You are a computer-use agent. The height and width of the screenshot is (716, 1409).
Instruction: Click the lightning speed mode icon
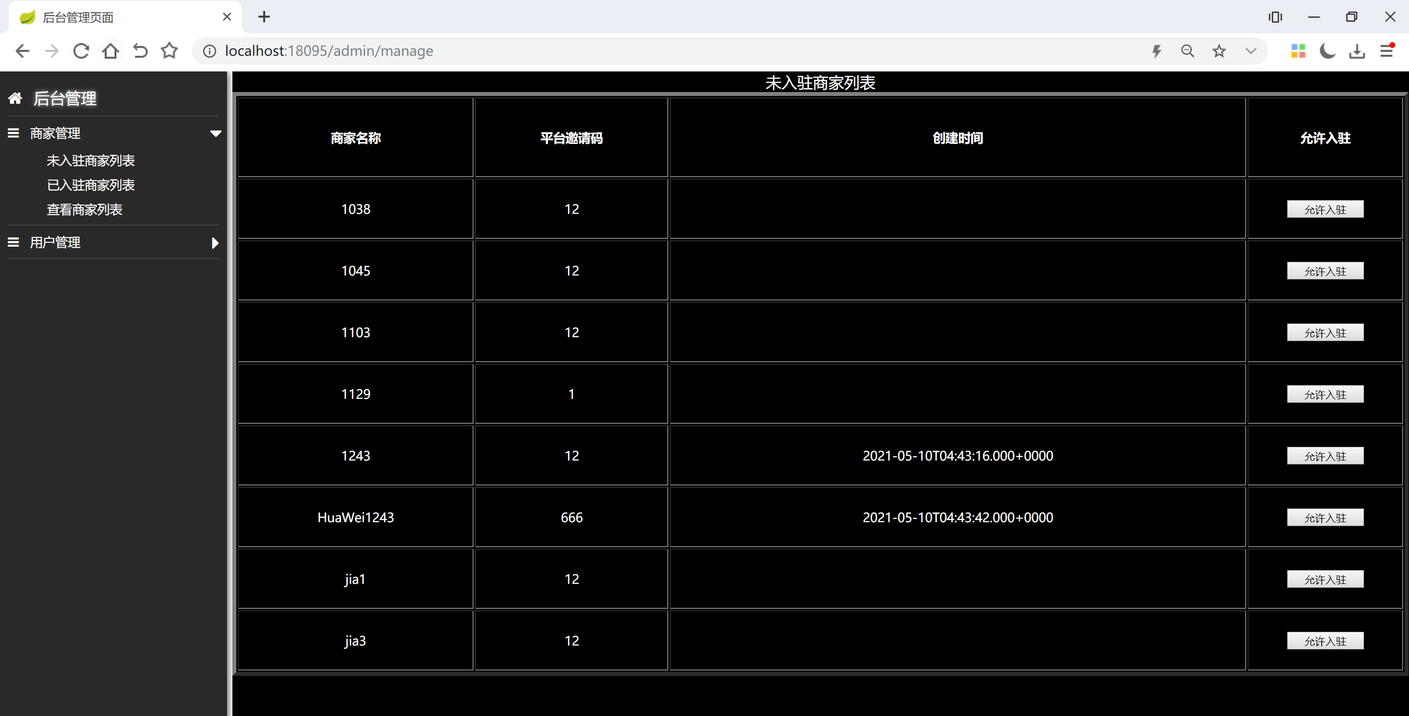(x=1156, y=51)
